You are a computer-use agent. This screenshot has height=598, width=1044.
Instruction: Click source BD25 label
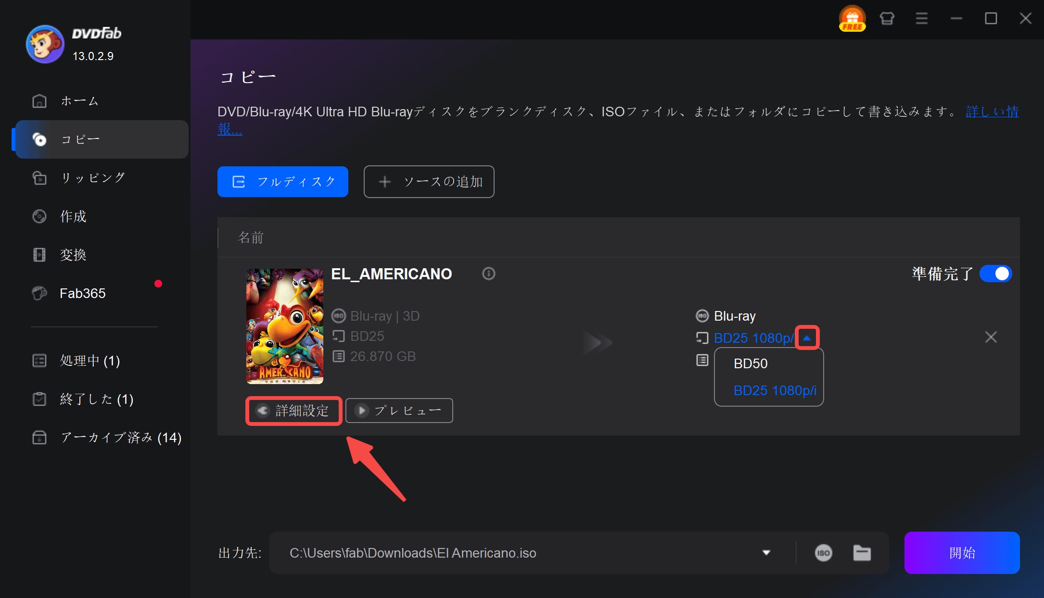[367, 336]
